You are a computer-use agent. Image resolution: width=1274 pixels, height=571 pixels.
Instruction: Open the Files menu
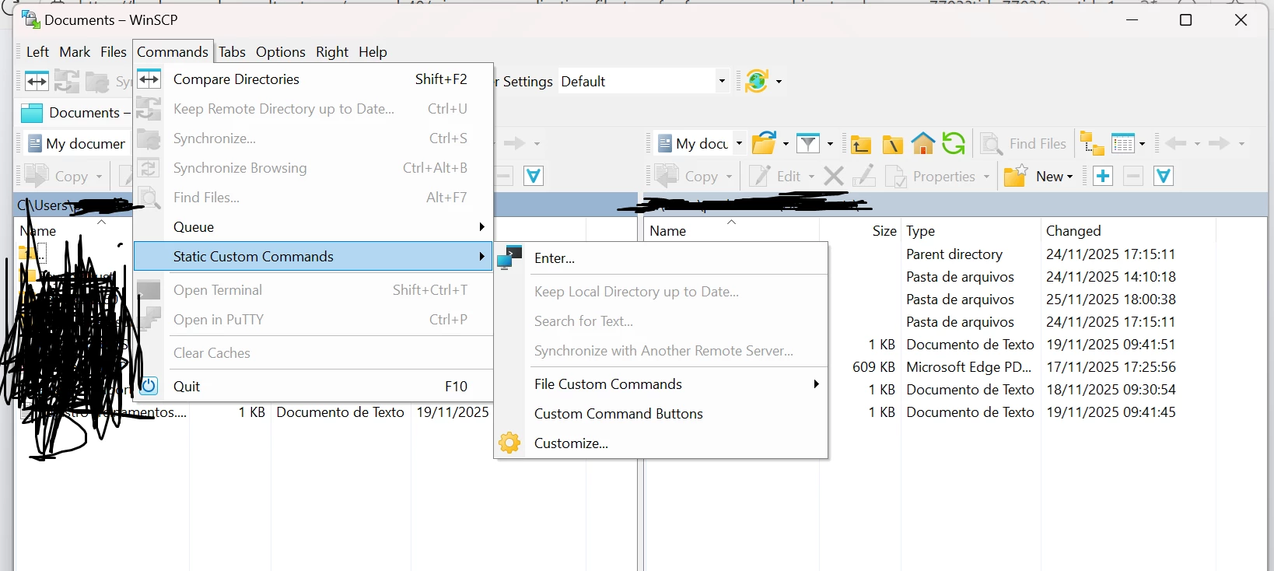[x=114, y=52]
